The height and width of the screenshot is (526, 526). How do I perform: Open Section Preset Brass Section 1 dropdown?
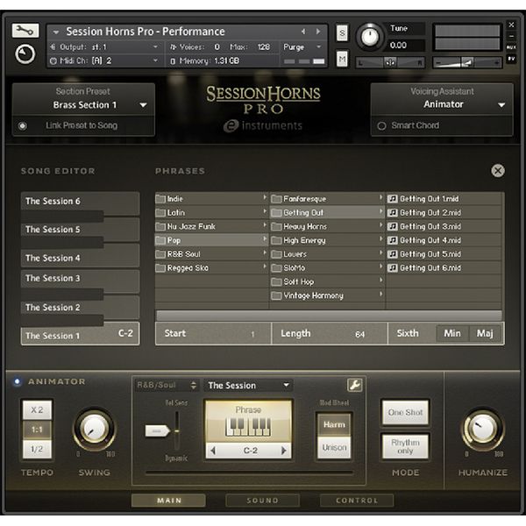pyautogui.click(x=83, y=105)
